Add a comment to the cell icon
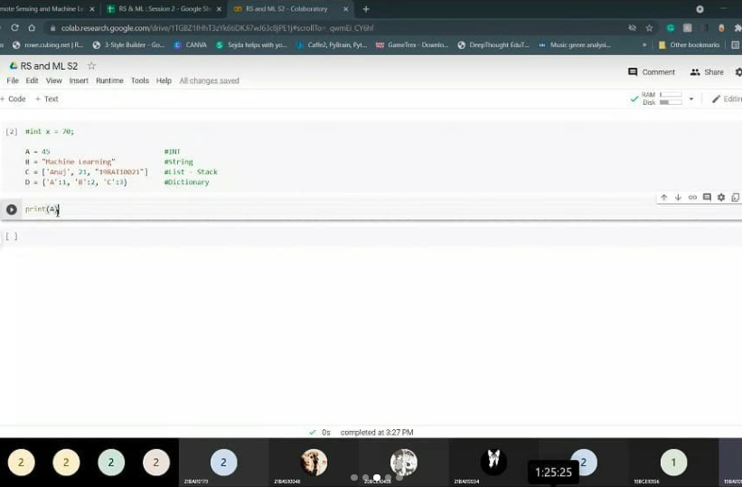742x487 pixels. [x=707, y=197]
